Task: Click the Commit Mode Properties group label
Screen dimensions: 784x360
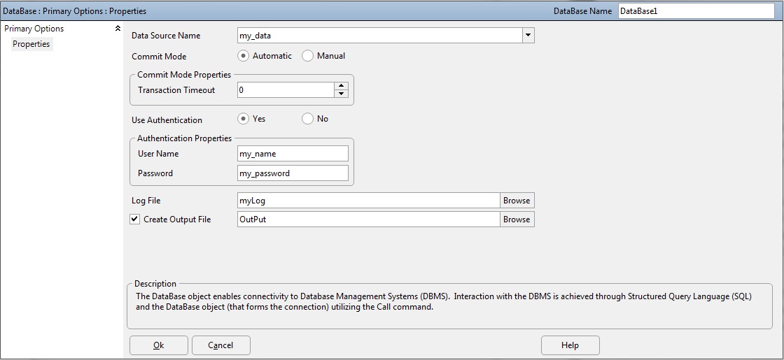Action: pyautogui.click(x=184, y=74)
